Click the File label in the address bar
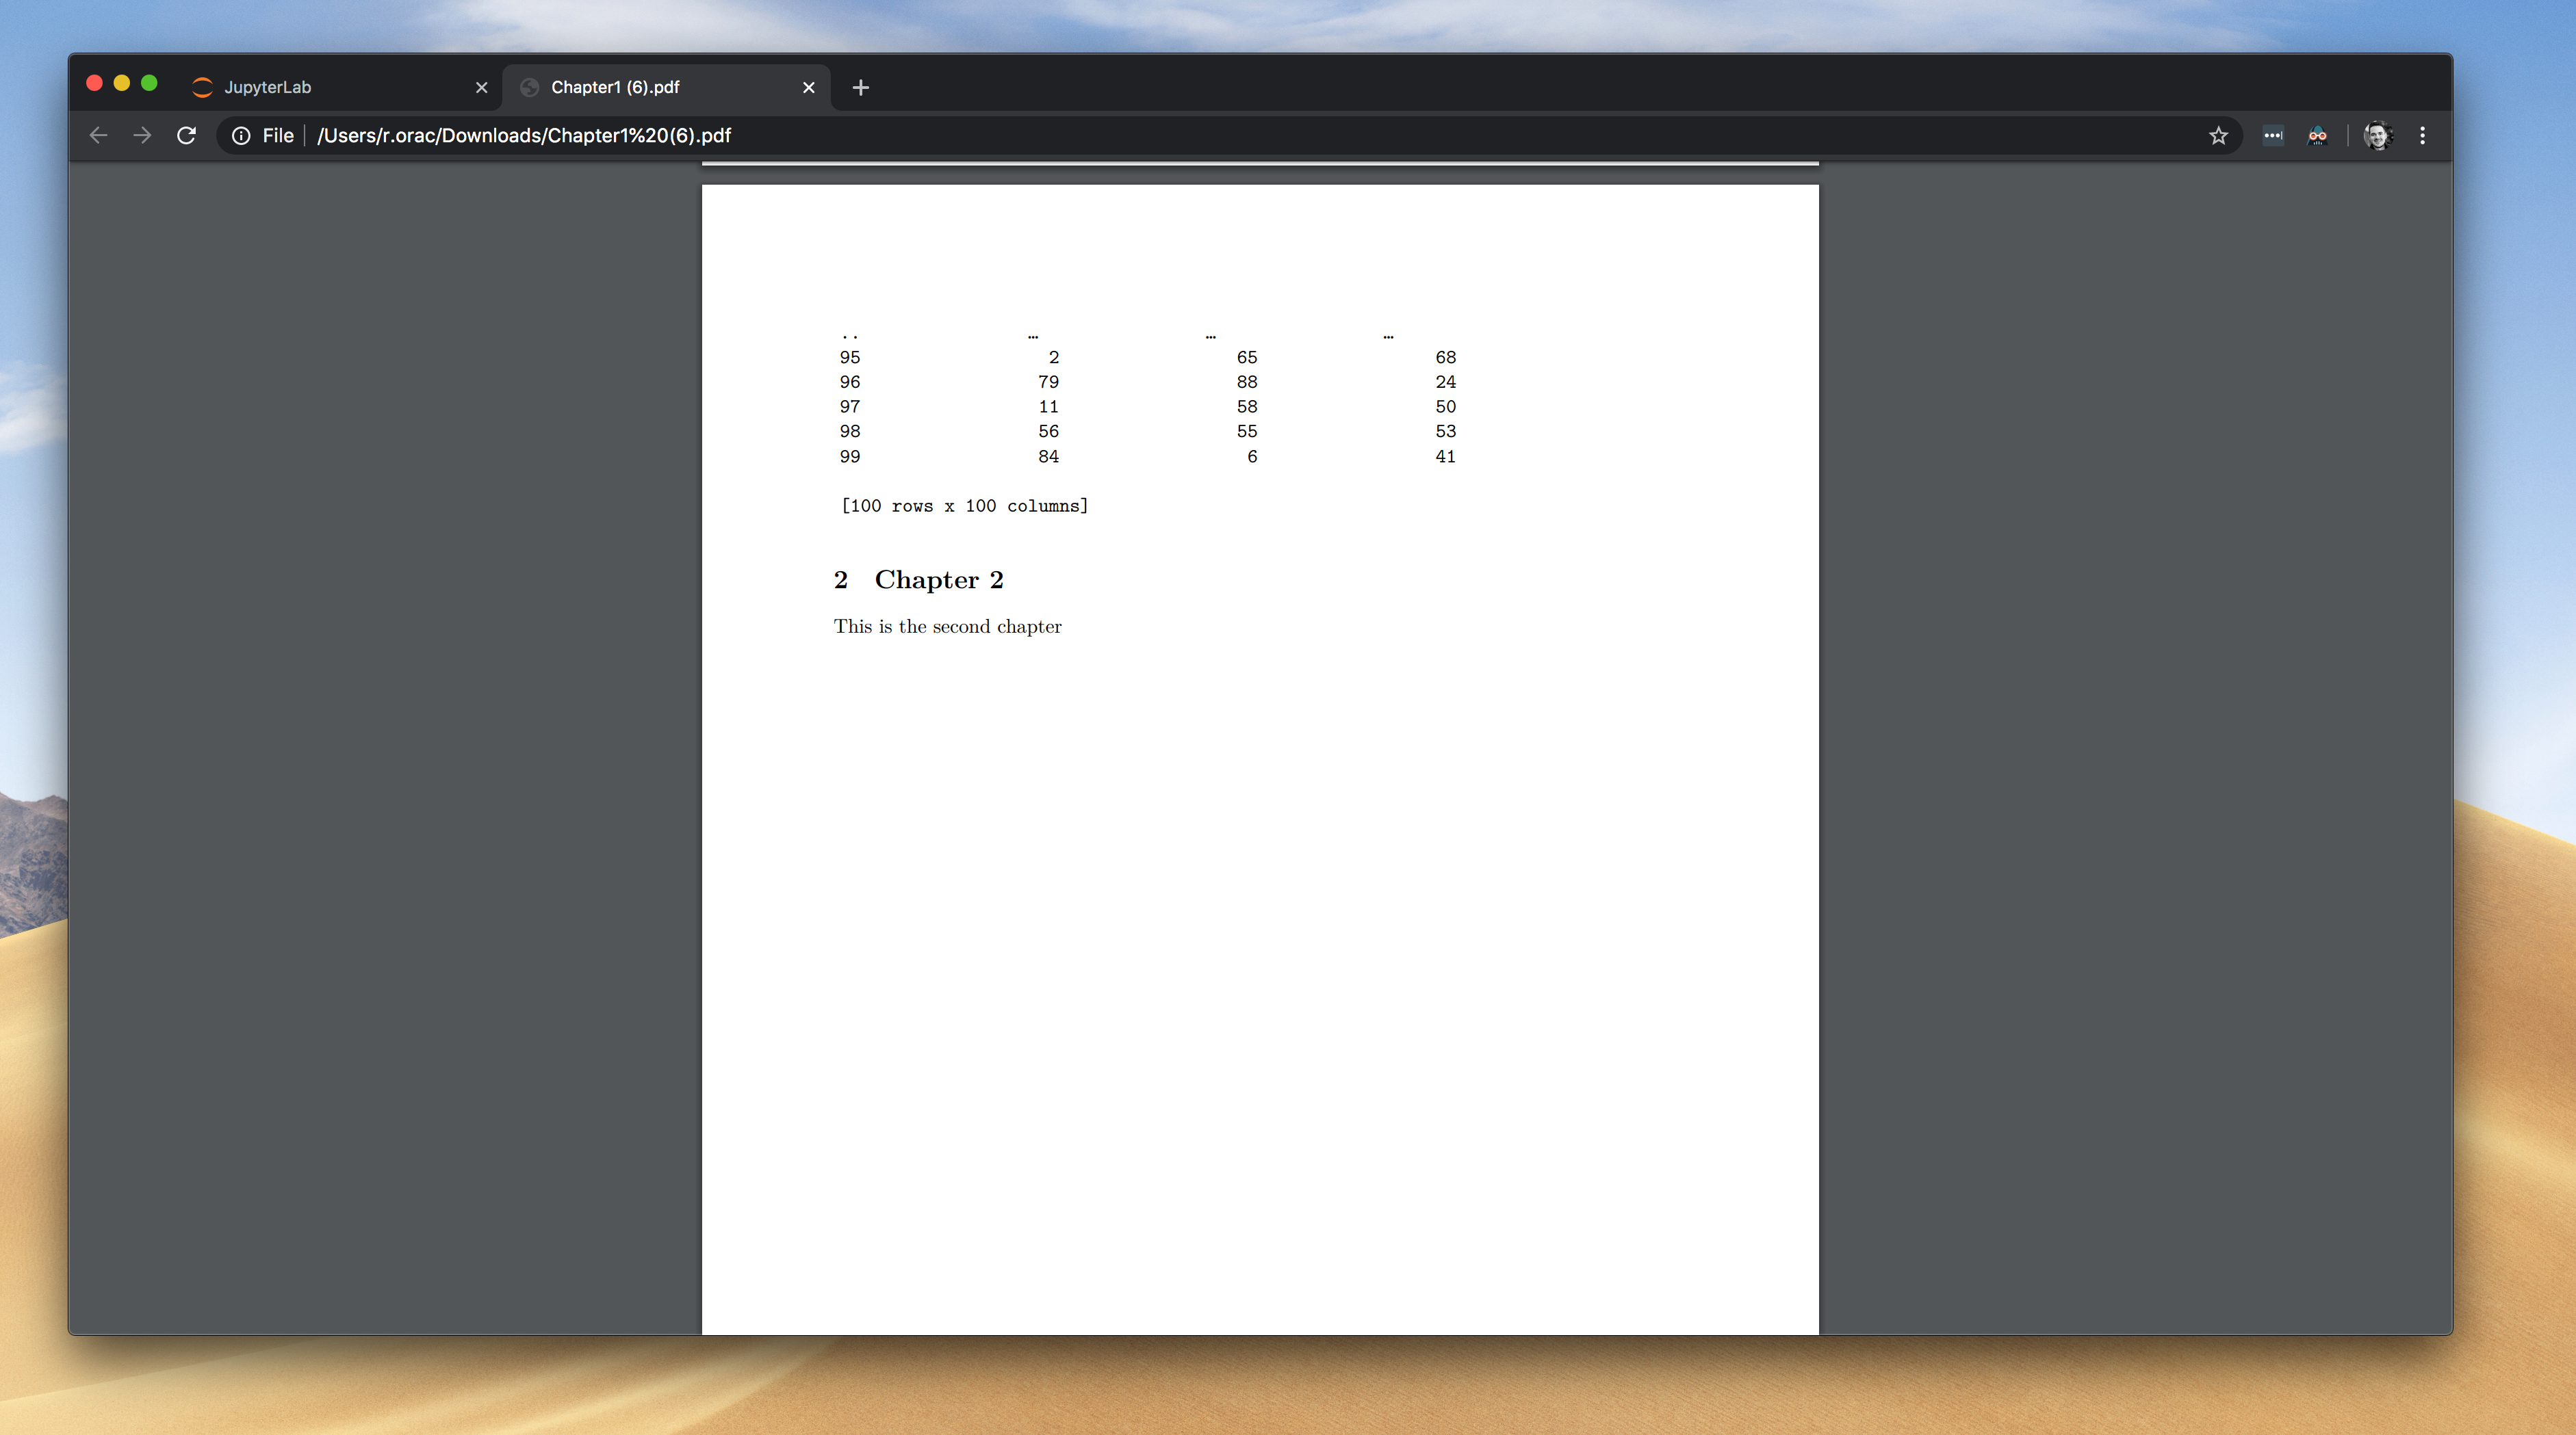The height and width of the screenshot is (1435, 2576). point(277,135)
